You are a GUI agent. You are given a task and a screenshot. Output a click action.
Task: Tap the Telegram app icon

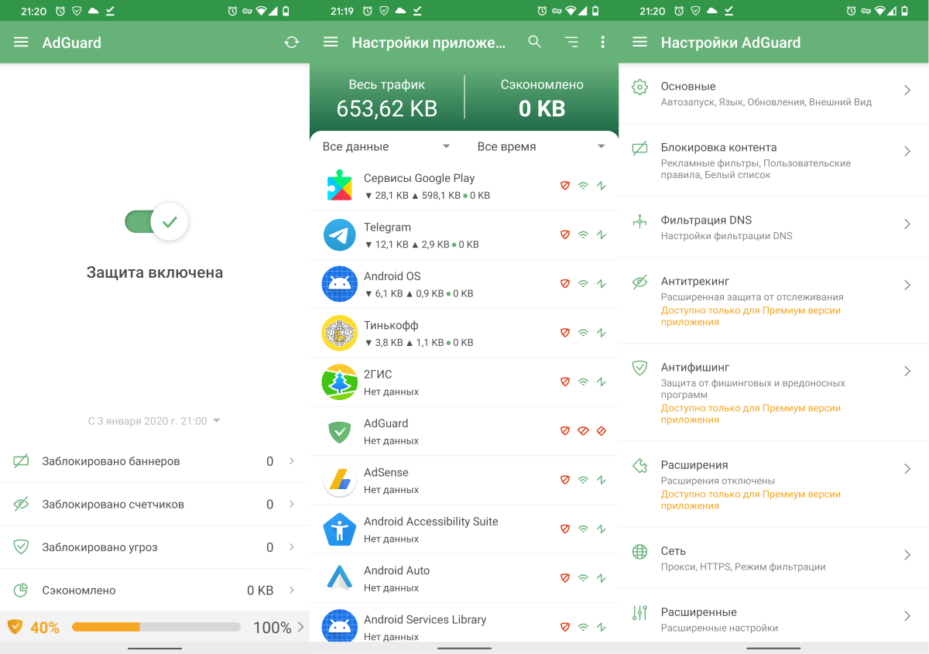click(x=339, y=235)
